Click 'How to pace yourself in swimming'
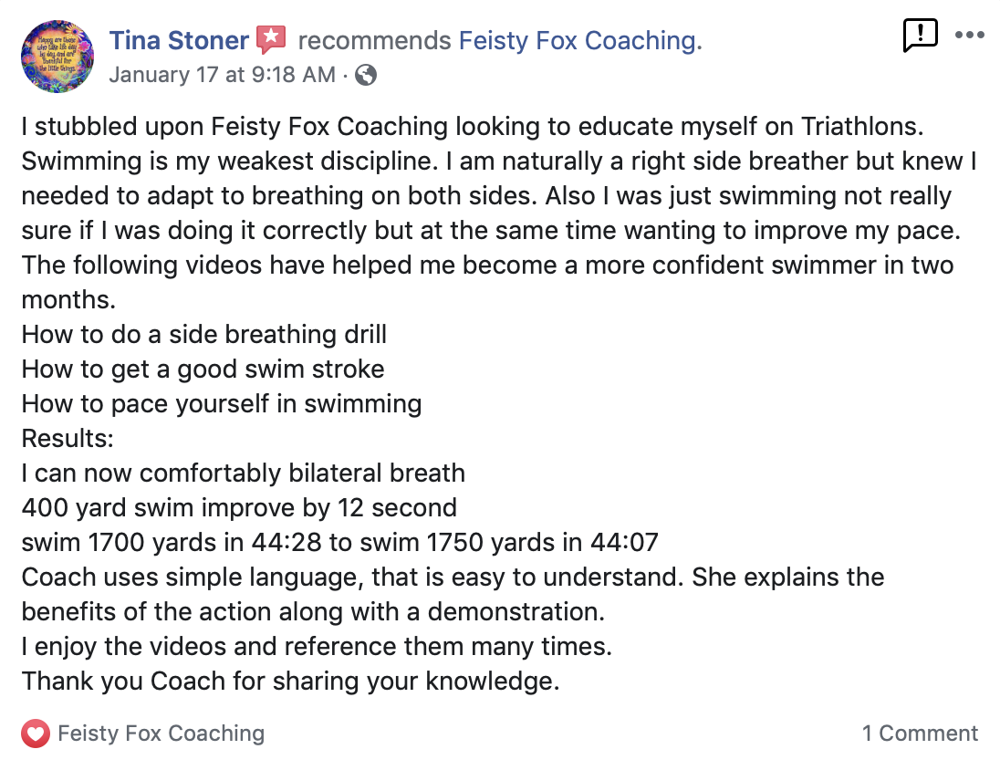Viewport: 1000px width, 770px height. tap(222, 404)
